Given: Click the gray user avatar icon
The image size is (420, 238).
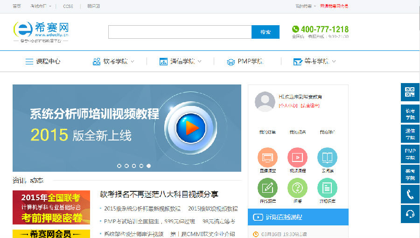Looking at the screenshot, I should point(265,101).
